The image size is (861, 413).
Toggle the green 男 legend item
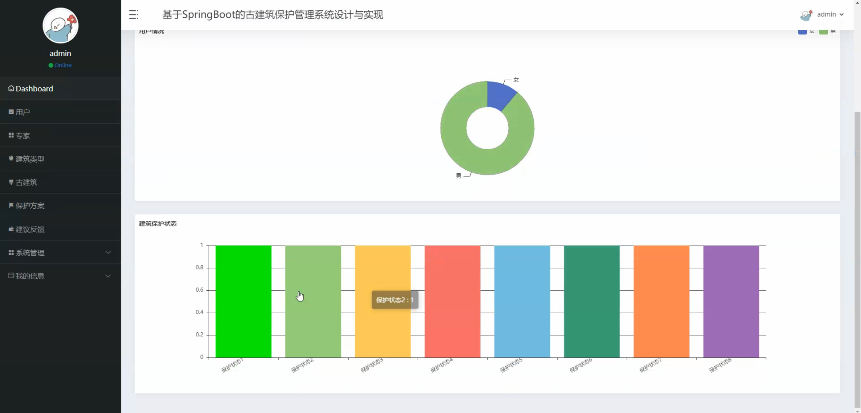pyautogui.click(x=823, y=32)
